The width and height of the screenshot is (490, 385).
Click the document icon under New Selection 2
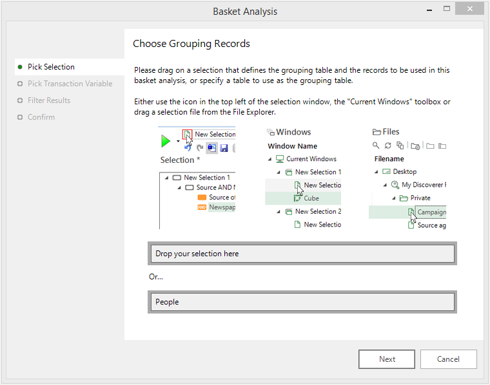[x=297, y=225]
